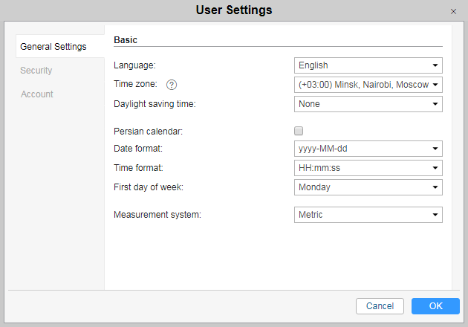
Task: Click the User Settings title bar text
Action: pyautogui.click(x=233, y=10)
